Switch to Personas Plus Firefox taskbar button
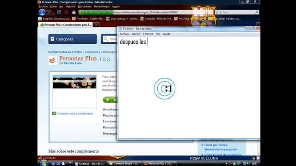This screenshot has height=166, width=296. coord(158,164)
